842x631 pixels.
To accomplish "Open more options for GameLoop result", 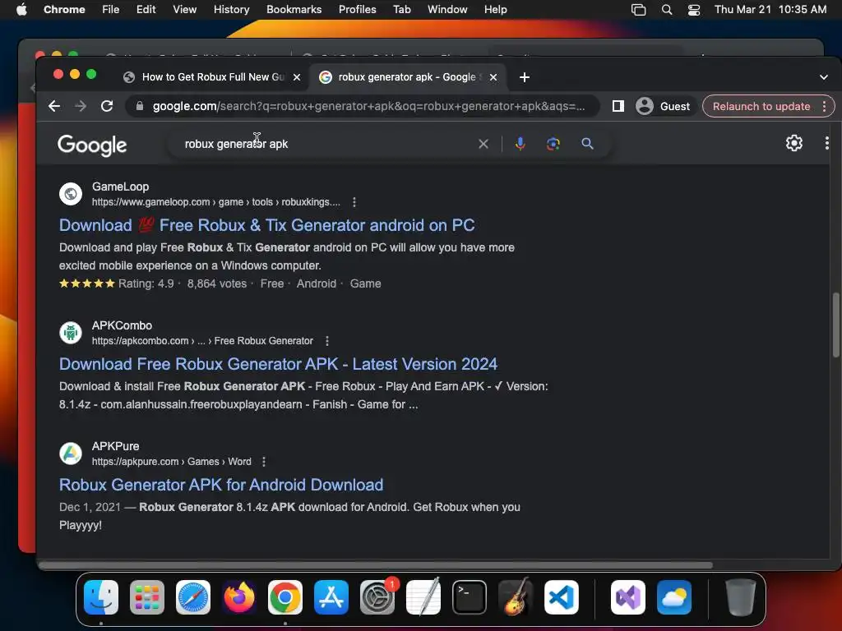I will tap(354, 202).
